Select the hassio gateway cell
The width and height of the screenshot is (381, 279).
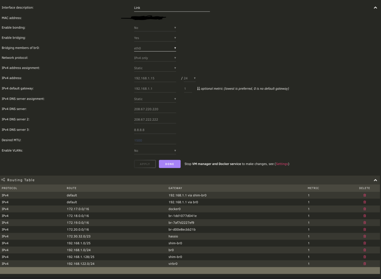(x=173, y=236)
